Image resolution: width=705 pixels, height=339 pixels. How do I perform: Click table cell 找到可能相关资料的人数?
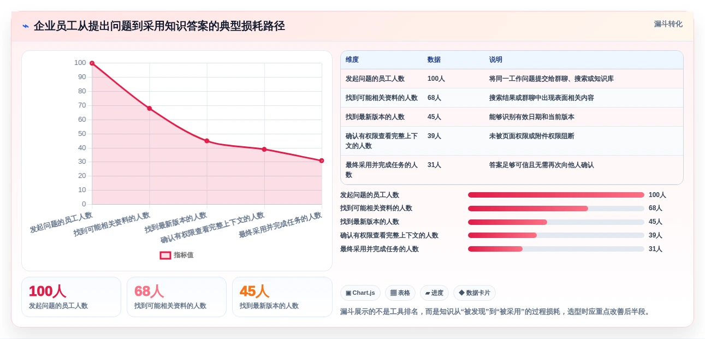click(382, 98)
